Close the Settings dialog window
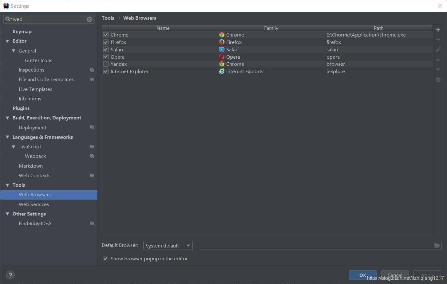 pos(440,6)
